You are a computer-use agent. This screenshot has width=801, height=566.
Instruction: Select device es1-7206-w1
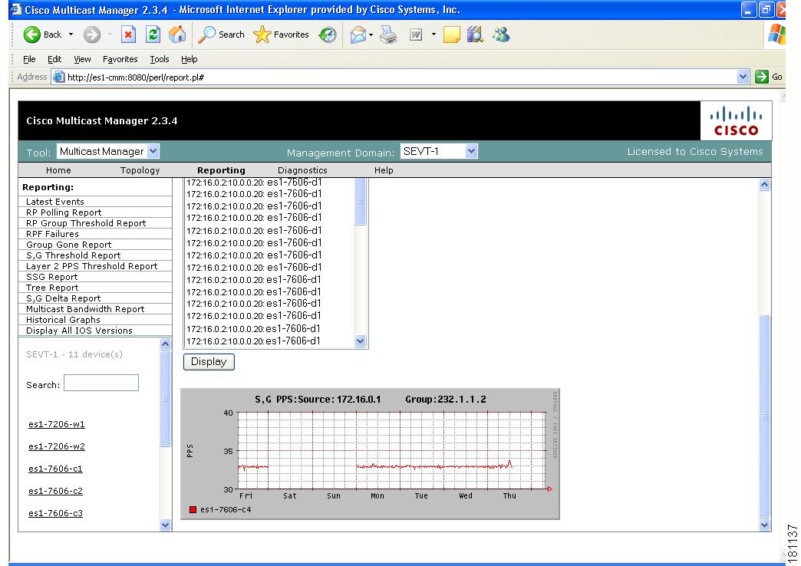57,424
